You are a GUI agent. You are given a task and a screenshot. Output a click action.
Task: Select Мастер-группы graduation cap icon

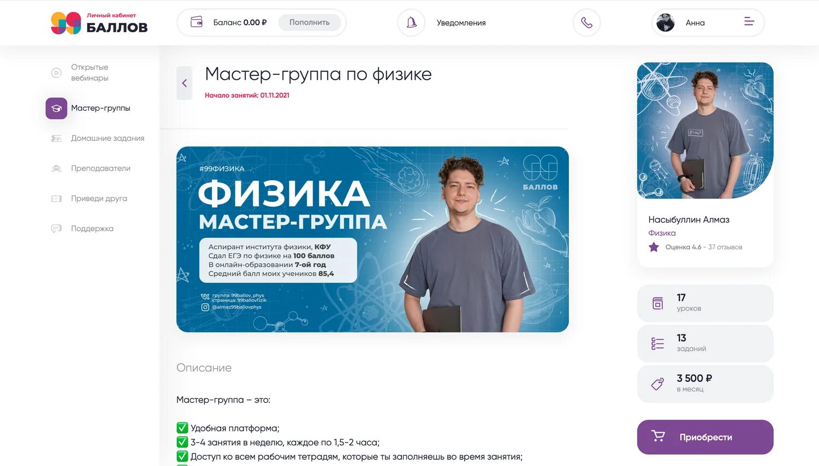[56, 108]
